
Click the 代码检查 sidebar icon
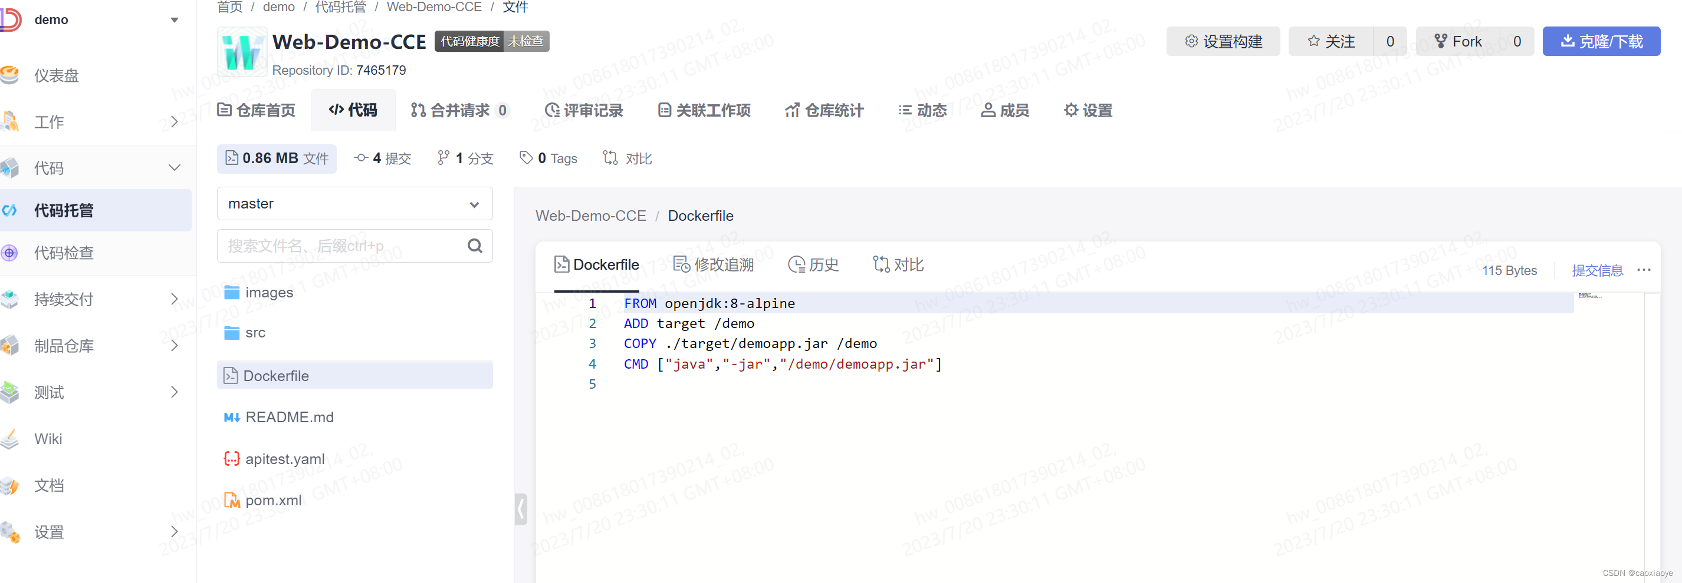[x=10, y=253]
